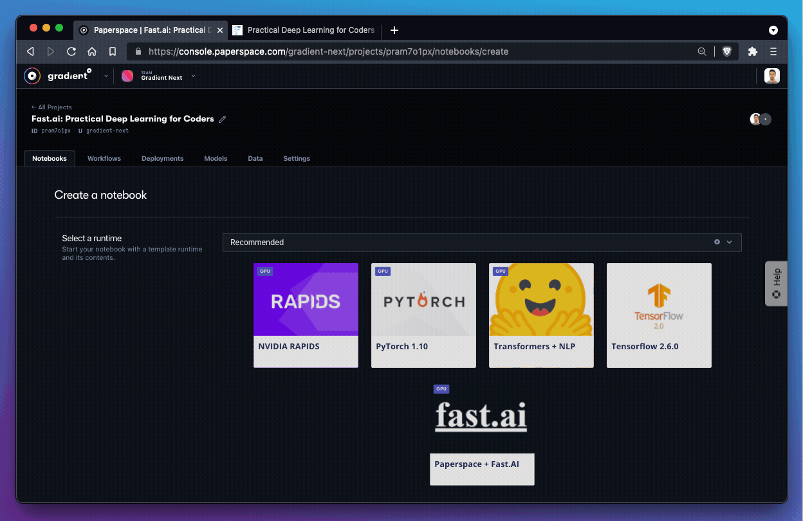Click the tab list down-arrow button
803x521 pixels.
point(773,30)
